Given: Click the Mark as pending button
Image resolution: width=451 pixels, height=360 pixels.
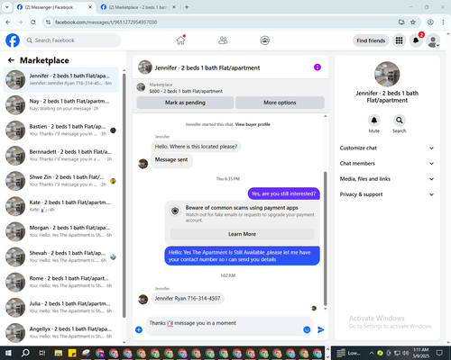Looking at the screenshot, I should pyautogui.click(x=185, y=103).
